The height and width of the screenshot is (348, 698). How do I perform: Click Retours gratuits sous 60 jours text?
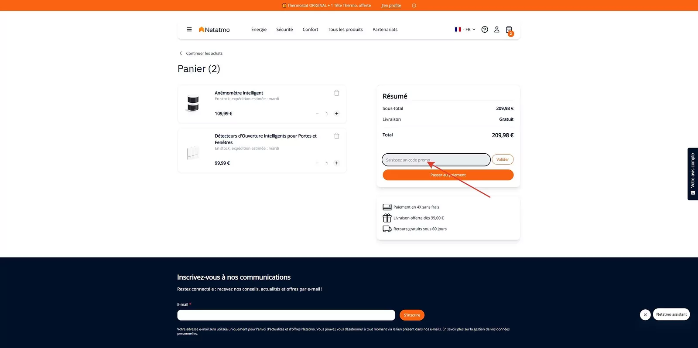click(420, 229)
